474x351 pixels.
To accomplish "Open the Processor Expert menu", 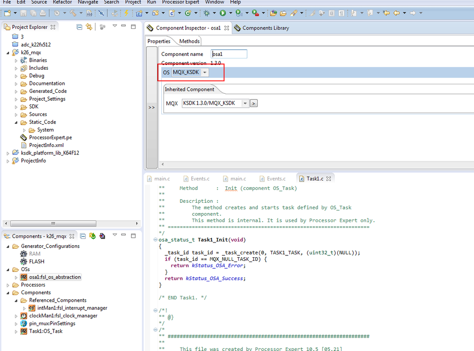I will coord(180,2).
